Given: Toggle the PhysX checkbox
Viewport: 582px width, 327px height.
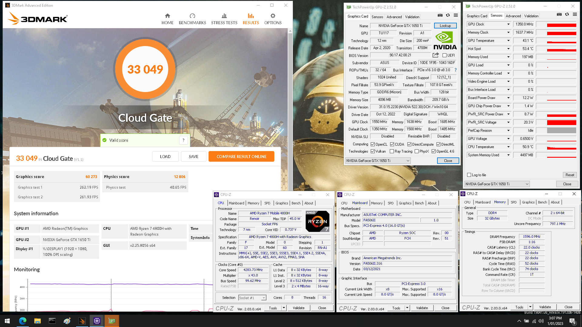Looking at the screenshot, I should pyautogui.click(x=416, y=151).
